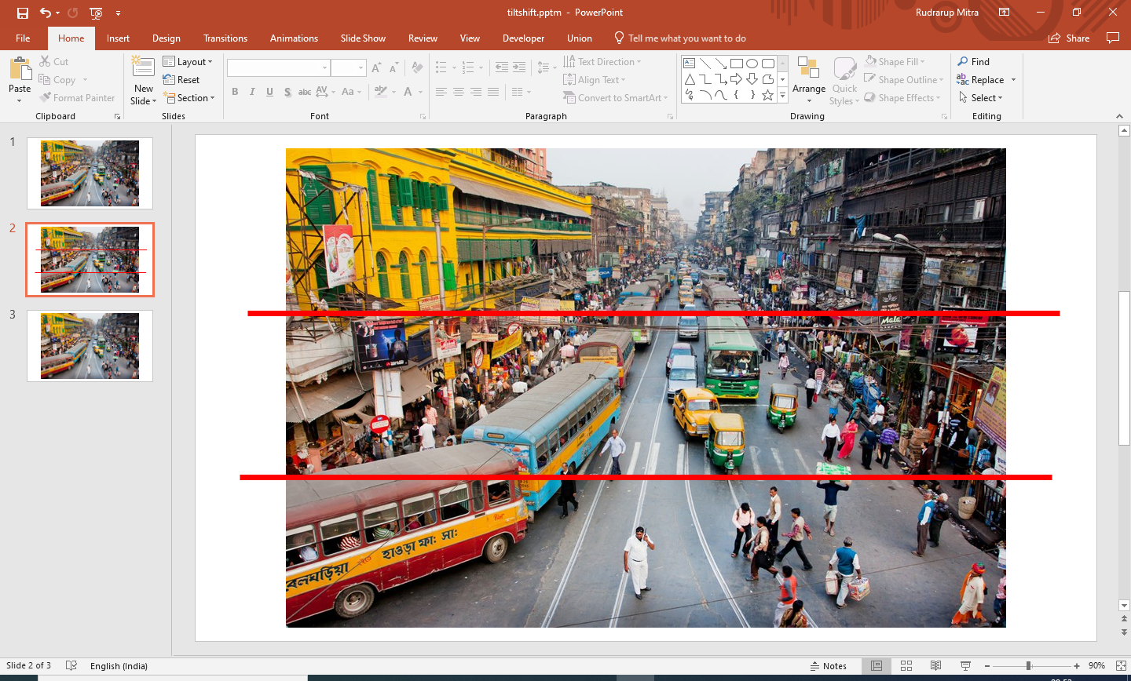Run the spell check status icon

click(71, 665)
